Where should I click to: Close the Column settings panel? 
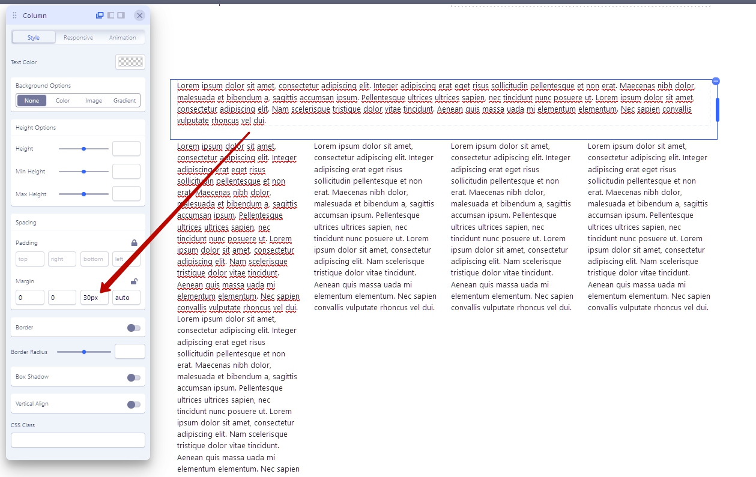pyautogui.click(x=139, y=15)
